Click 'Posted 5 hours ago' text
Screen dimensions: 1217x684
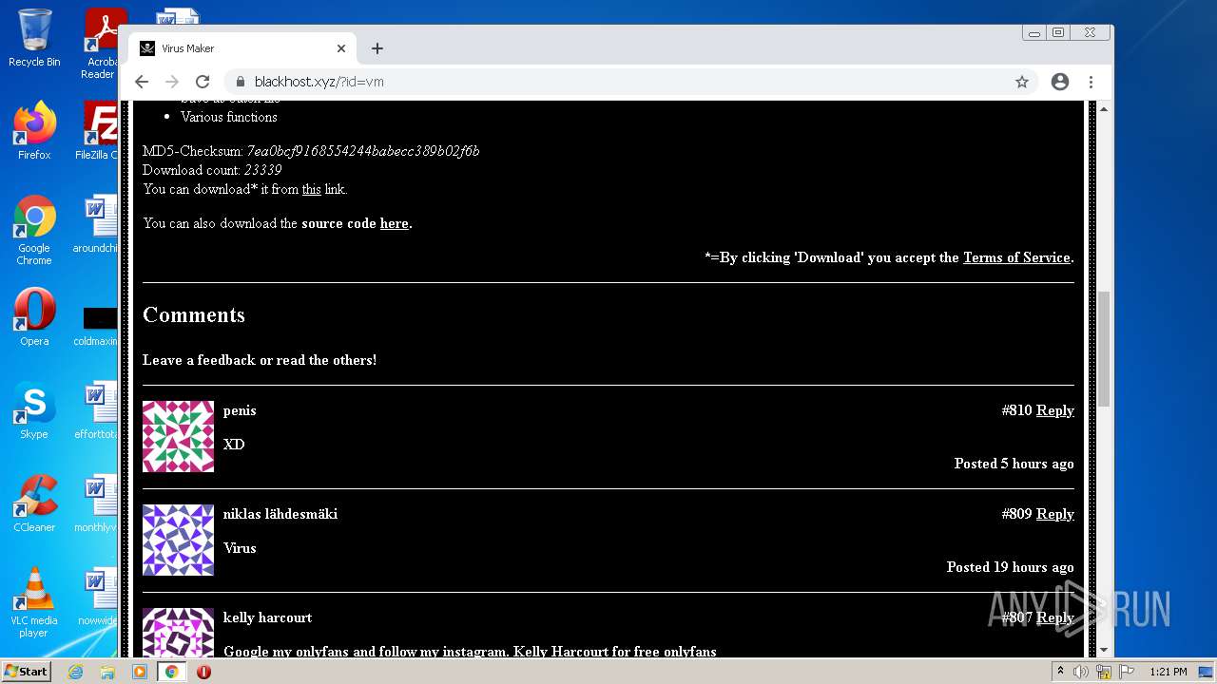pyautogui.click(x=1014, y=464)
